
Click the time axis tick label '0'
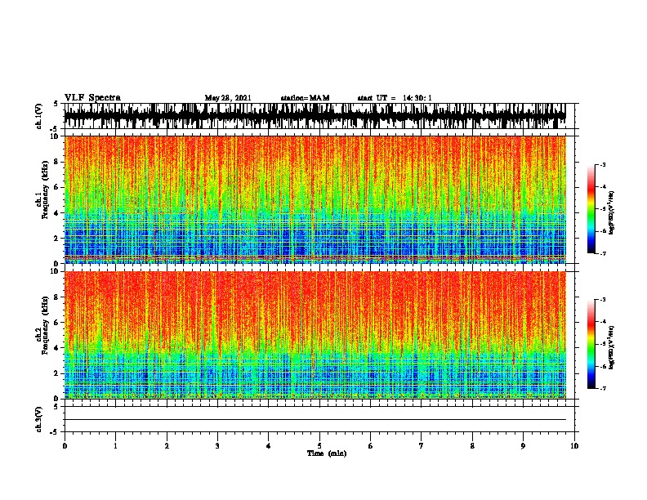click(65, 446)
